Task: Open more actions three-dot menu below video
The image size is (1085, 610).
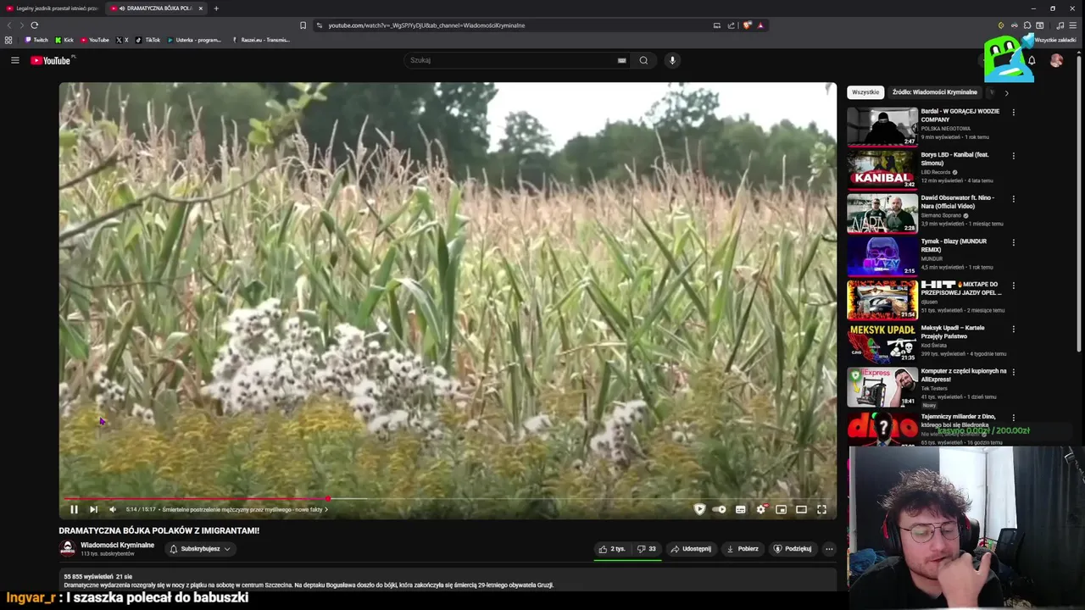Action: click(829, 549)
